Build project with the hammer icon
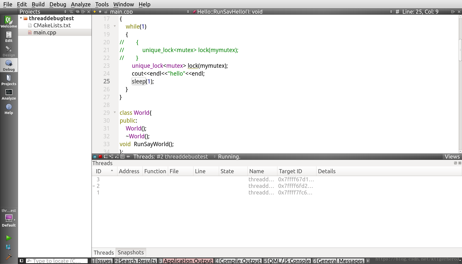462x264 pixels. tap(9, 257)
